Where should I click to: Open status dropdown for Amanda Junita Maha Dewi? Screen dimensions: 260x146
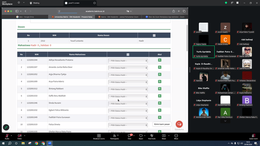click(x=128, y=68)
